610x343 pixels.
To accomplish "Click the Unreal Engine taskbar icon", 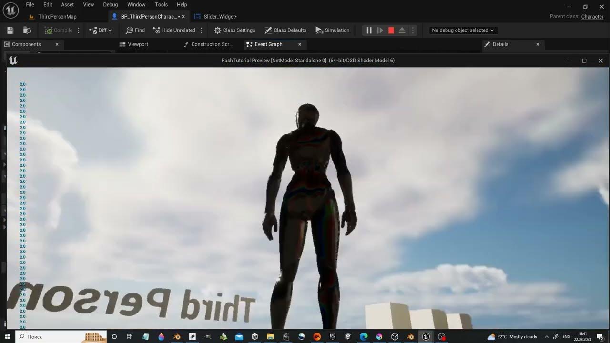I will click(x=426, y=336).
